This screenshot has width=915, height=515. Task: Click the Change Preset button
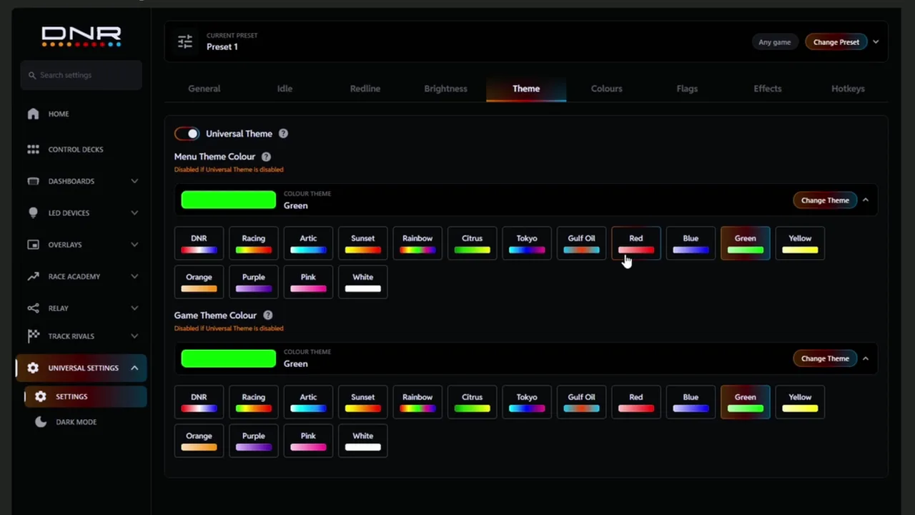pos(836,42)
